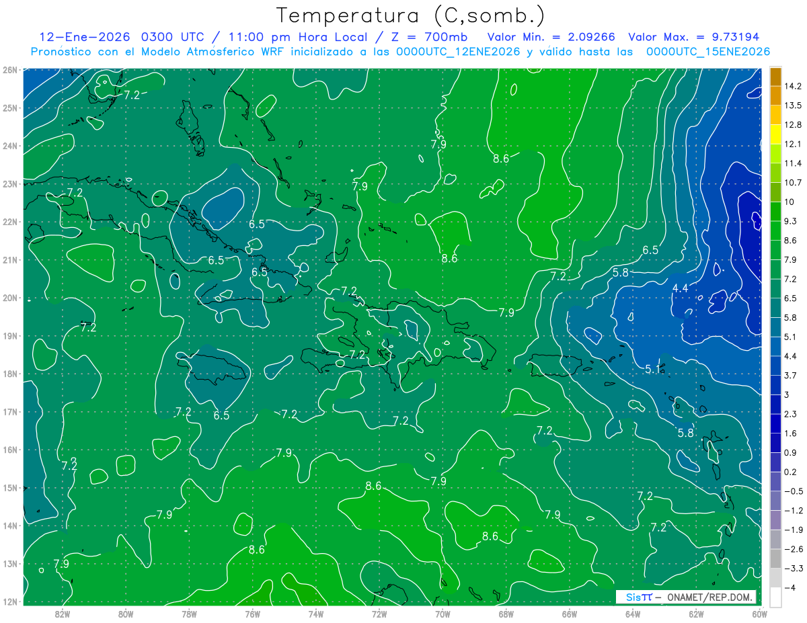Image resolution: width=807 pixels, height=623 pixels.
Task: Click the '78W' longitude label
Action: [189, 613]
